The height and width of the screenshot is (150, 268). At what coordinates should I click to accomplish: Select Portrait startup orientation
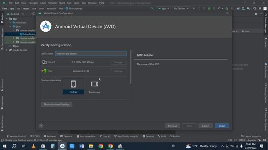(x=73, y=86)
